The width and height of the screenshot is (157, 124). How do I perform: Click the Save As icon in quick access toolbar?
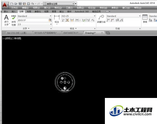[24, 4]
